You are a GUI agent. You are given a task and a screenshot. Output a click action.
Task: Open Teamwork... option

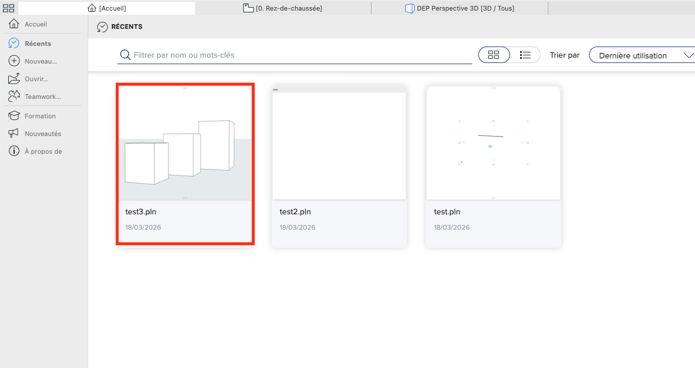[42, 97]
